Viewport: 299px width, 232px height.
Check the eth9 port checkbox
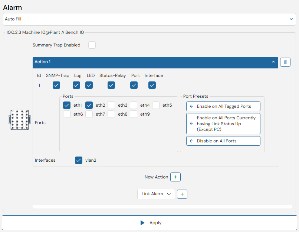coord(134,114)
